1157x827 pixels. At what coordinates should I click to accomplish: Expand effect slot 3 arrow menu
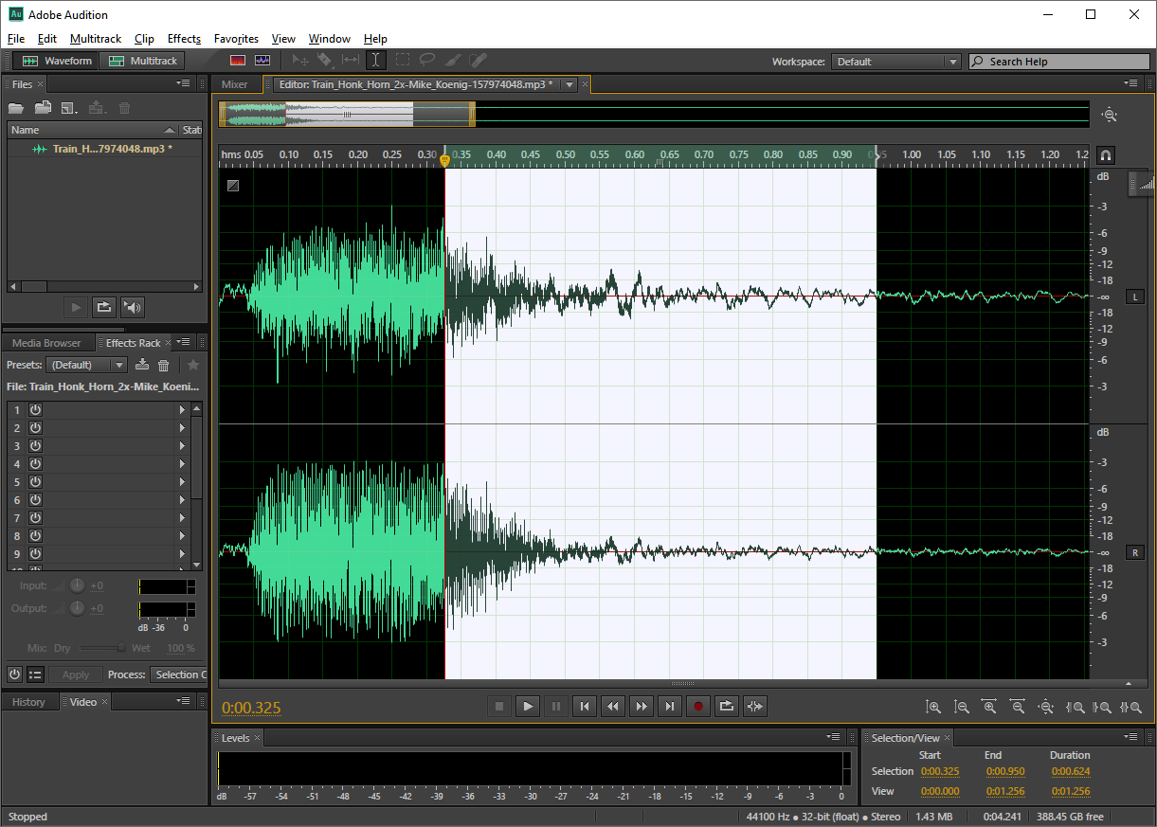coord(182,446)
